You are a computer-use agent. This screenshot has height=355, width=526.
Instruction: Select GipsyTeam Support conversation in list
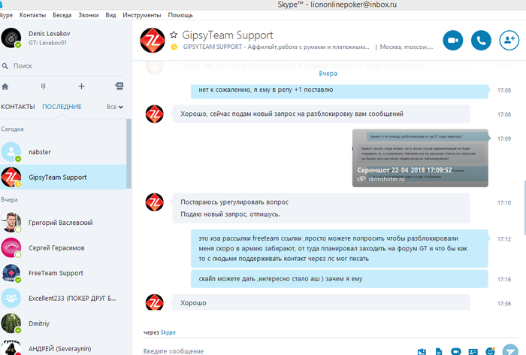[63, 177]
